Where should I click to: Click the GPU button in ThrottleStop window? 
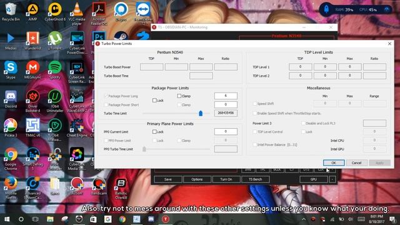point(314,179)
